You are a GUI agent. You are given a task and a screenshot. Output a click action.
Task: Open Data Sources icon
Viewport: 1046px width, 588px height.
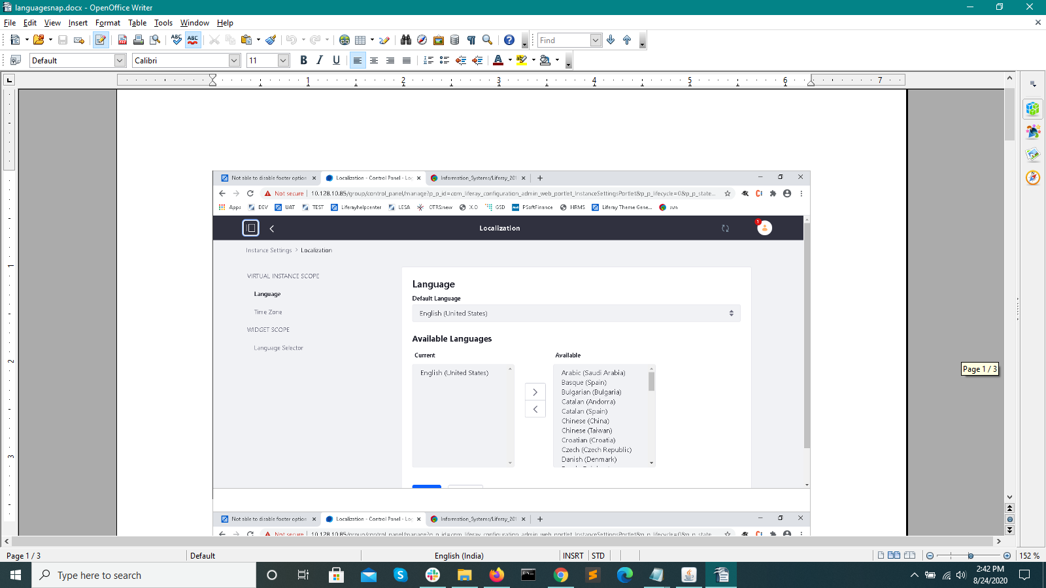[455, 40]
